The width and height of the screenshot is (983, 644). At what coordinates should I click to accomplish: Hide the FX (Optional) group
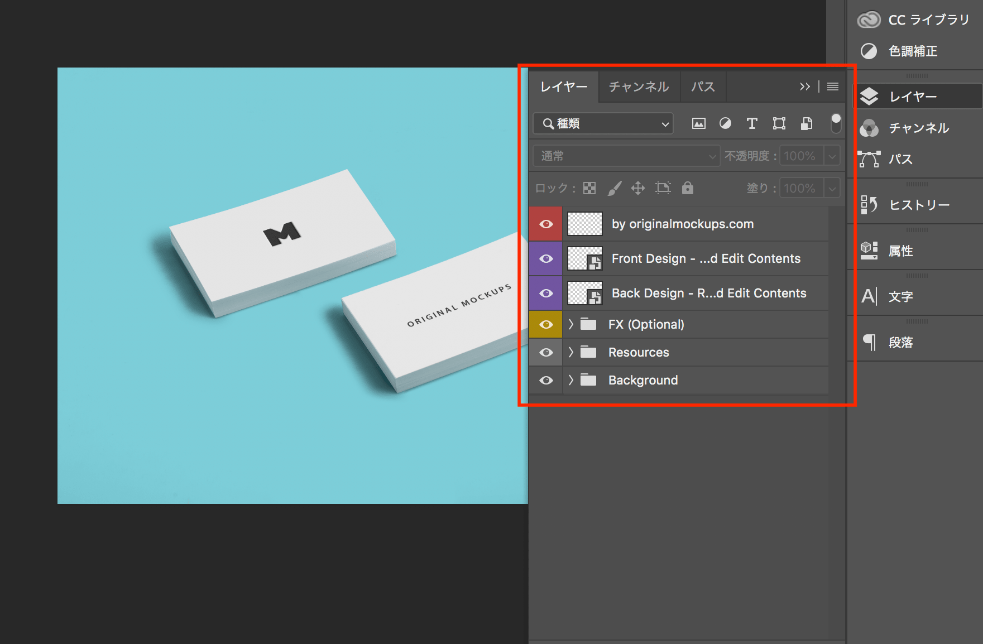point(546,324)
